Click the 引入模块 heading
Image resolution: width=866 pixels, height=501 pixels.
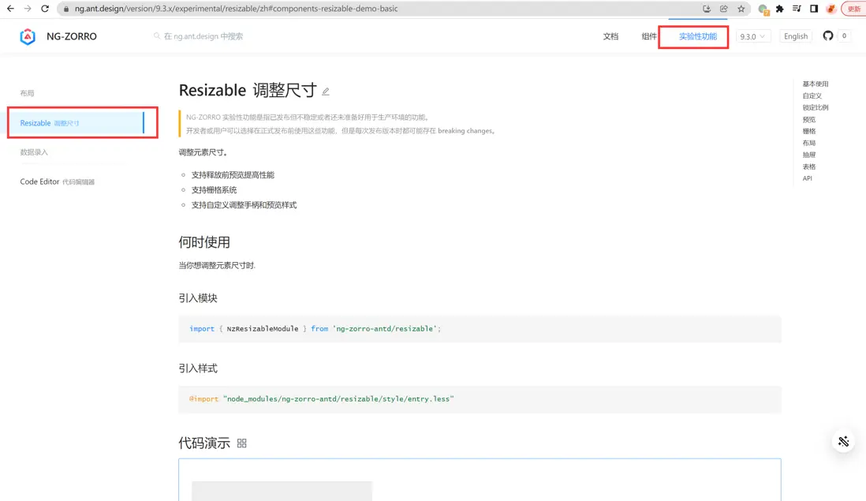click(x=198, y=297)
